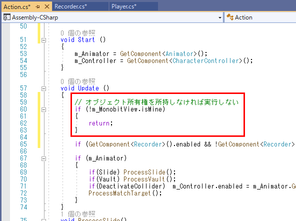Collapse the isMine if block
The width and height of the screenshot is (296, 221).
point(43,109)
